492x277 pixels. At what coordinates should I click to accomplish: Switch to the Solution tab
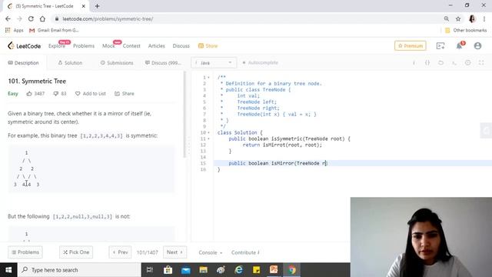pyautogui.click(x=70, y=63)
